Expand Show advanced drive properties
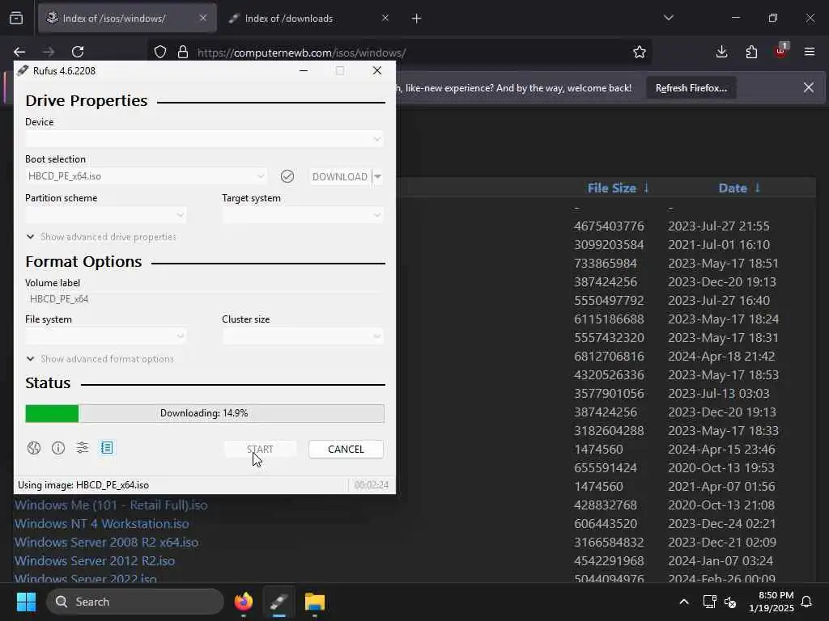The width and height of the screenshot is (829, 621). [x=101, y=237]
